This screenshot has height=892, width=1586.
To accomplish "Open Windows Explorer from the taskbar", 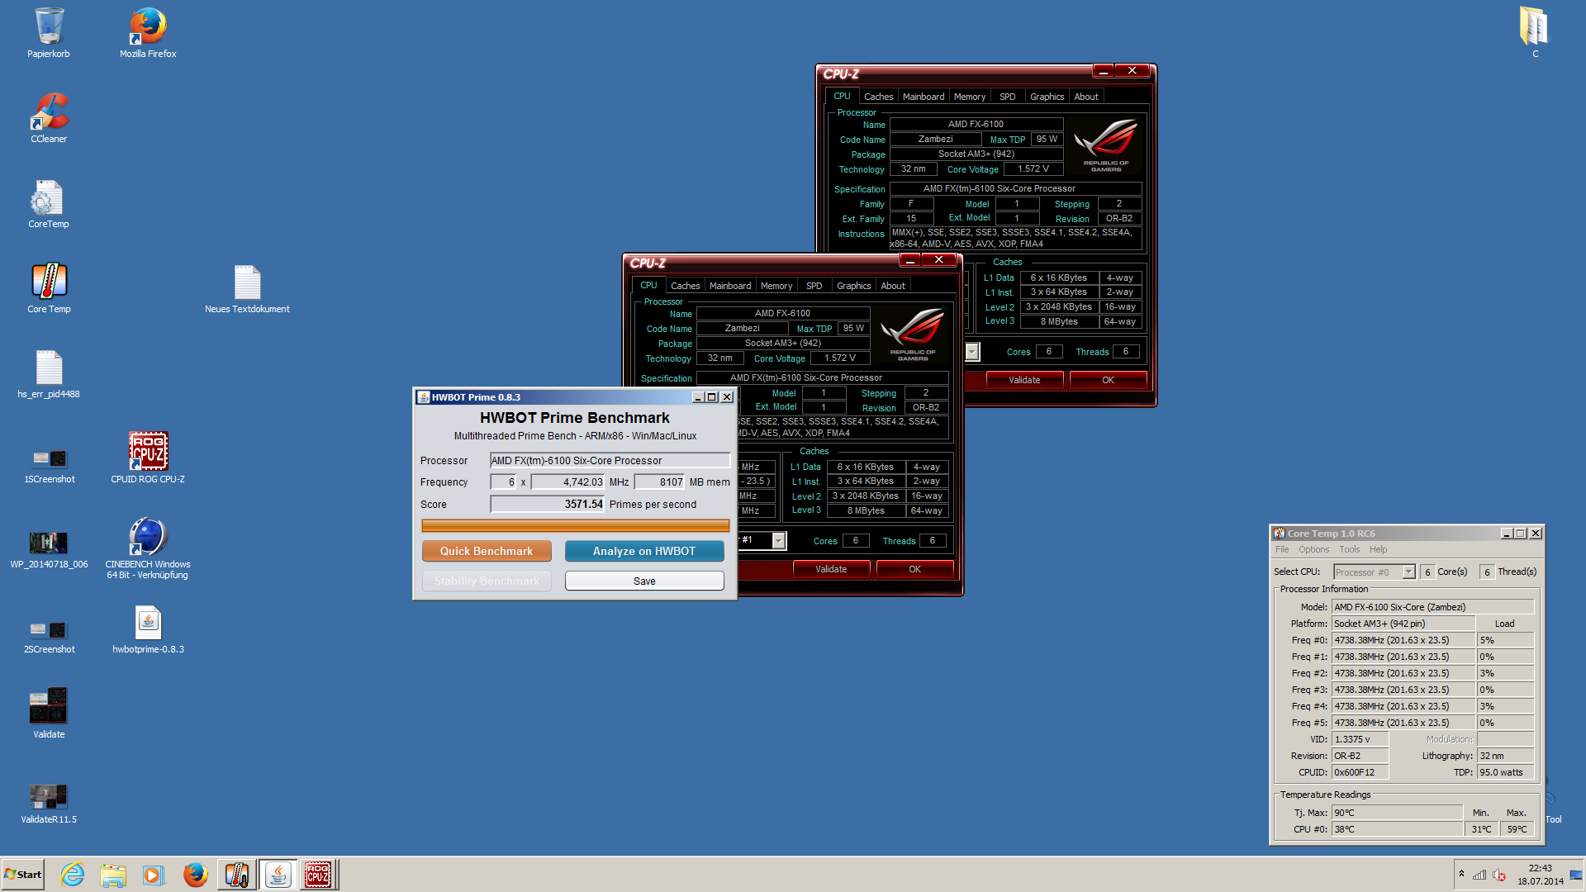I will (113, 875).
